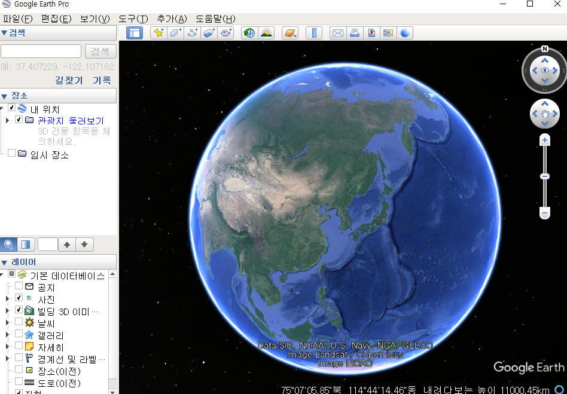
Task: Look up with top compass arrow
Action: pyautogui.click(x=545, y=60)
